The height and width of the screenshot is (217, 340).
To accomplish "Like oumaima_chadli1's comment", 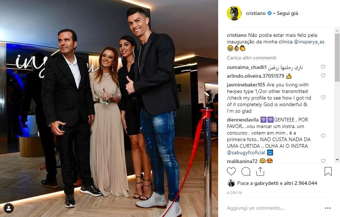I will click(323, 67).
